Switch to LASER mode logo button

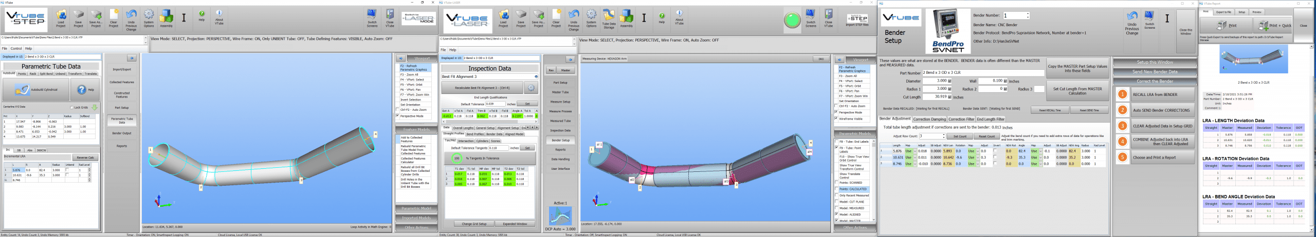418,19
